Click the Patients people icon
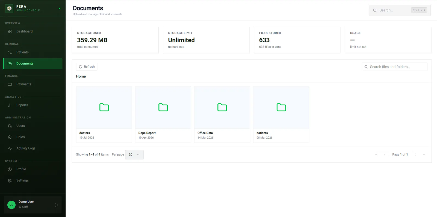The height and width of the screenshot is (217, 437). [10, 52]
